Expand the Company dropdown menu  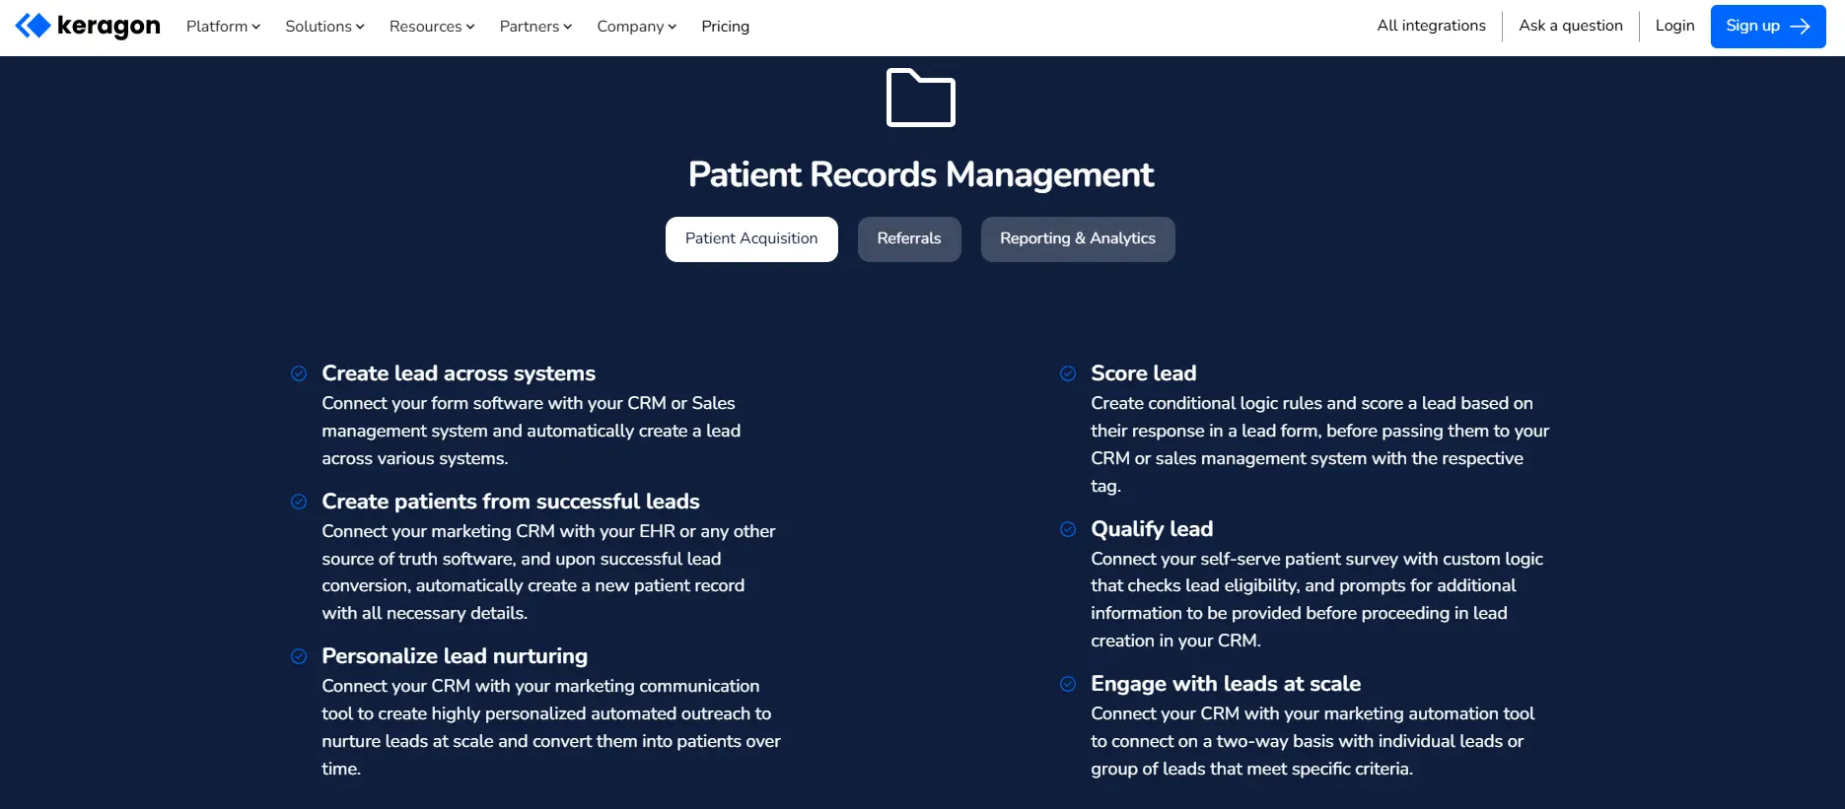coord(636,27)
